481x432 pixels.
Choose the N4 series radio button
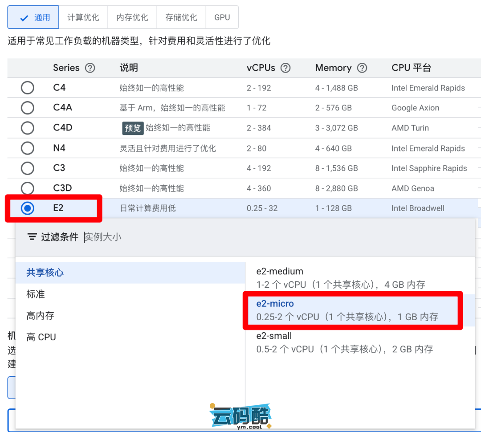click(x=28, y=148)
